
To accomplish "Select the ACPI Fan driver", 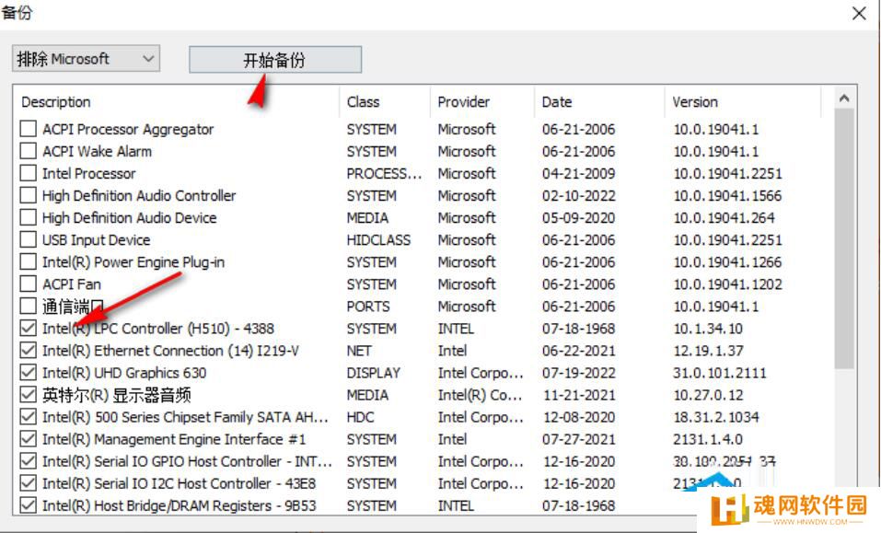I will click(28, 284).
